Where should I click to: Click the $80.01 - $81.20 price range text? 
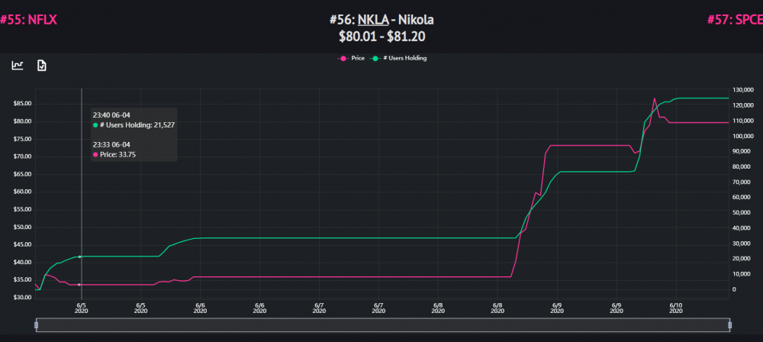[381, 37]
